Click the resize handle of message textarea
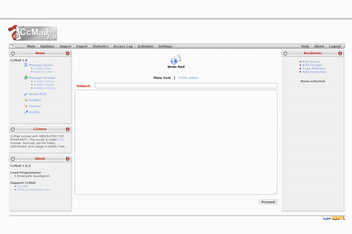Screen dimensions: 352x234 [x=275, y=192]
